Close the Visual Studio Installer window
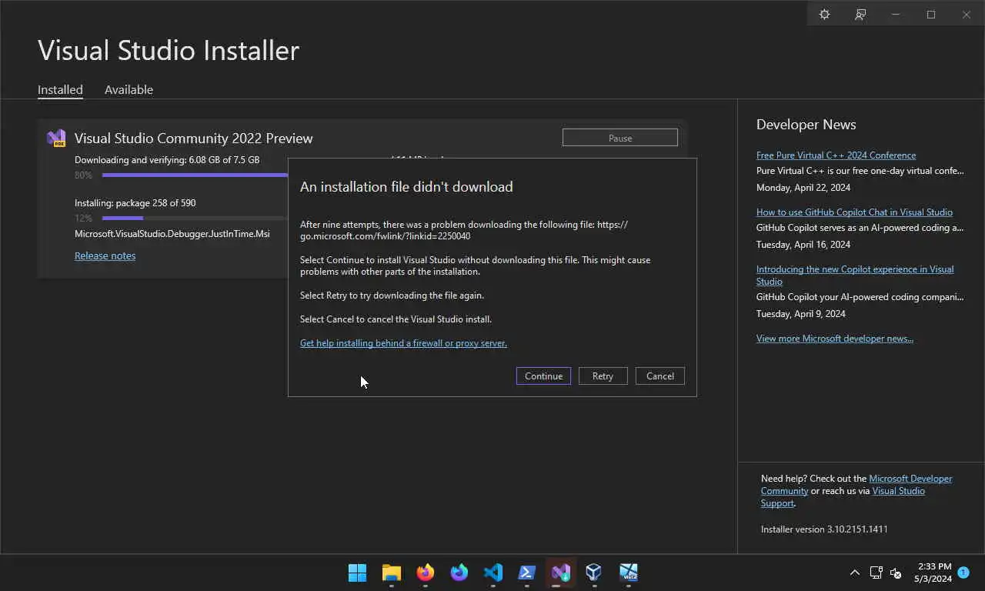 tap(967, 15)
